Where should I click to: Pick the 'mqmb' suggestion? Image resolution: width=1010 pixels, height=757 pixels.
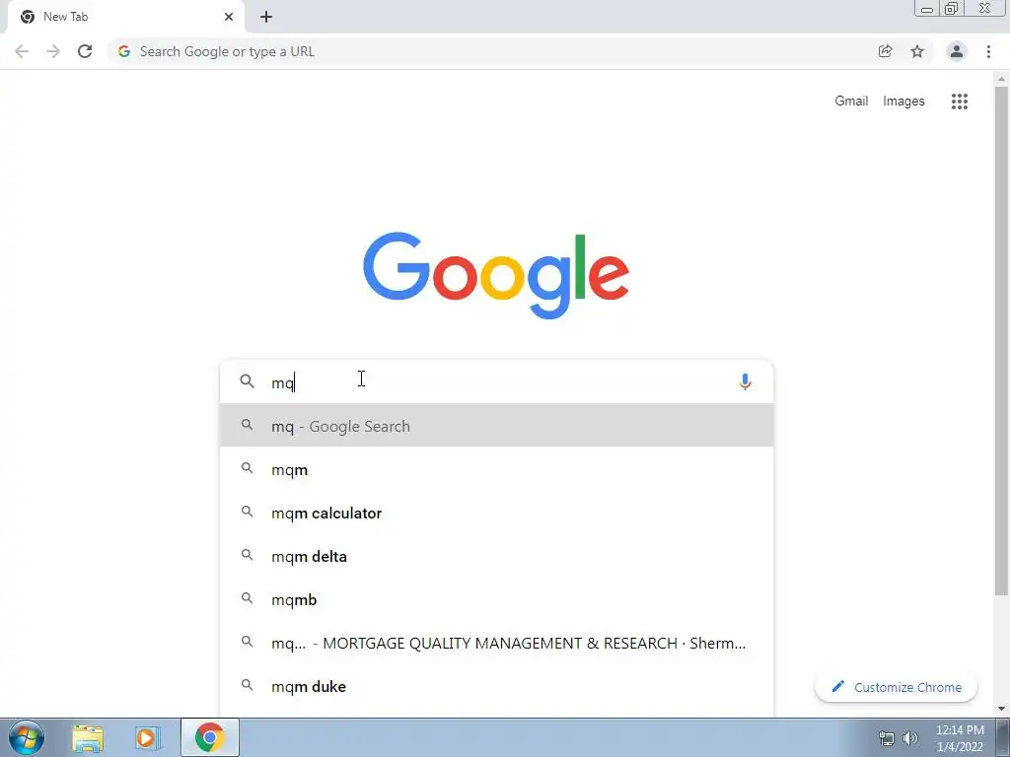pos(497,599)
